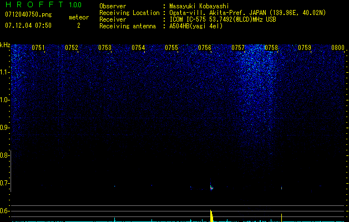Click the 0755 time marker
349x222 pixels.
click(171, 48)
